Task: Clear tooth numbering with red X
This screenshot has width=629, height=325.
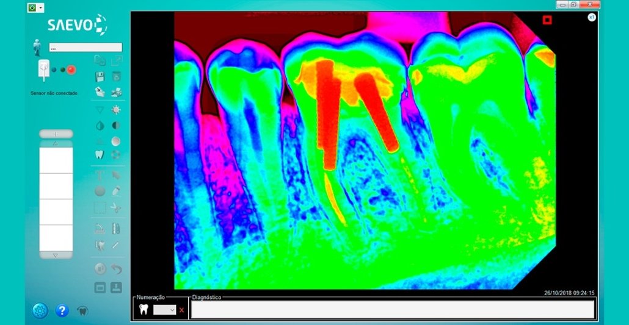Action: pyautogui.click(x=182, y=310)
